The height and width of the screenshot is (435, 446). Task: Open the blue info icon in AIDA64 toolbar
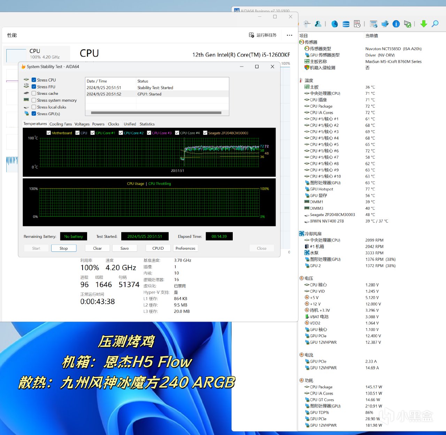click(x=396, y=24)
